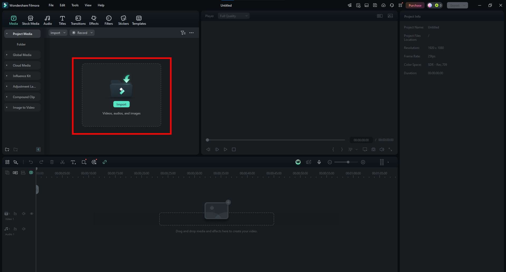Viewport: 506px width, 272px height.
Task: Click the AI music icon in timeline toolbar
Action: click(94, 162)
